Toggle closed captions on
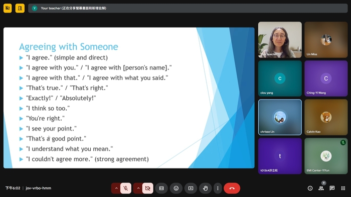 point(161,188)
